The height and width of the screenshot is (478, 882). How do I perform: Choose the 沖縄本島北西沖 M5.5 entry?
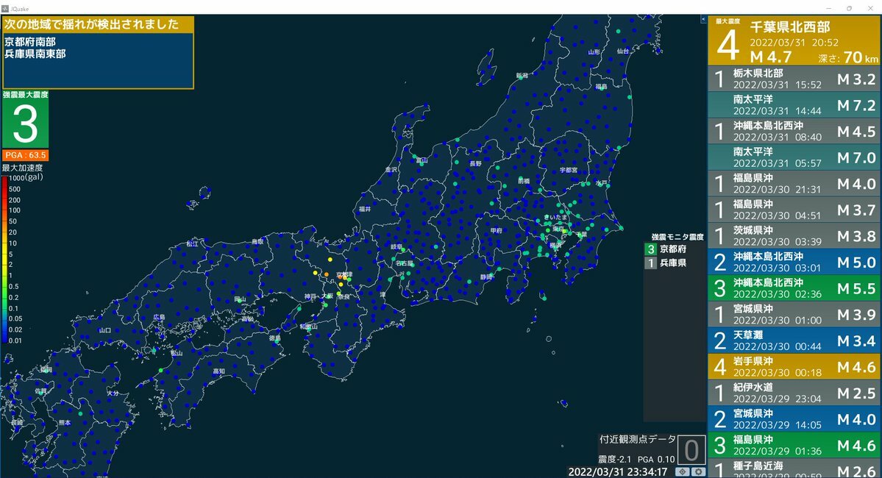pos(794,289)
